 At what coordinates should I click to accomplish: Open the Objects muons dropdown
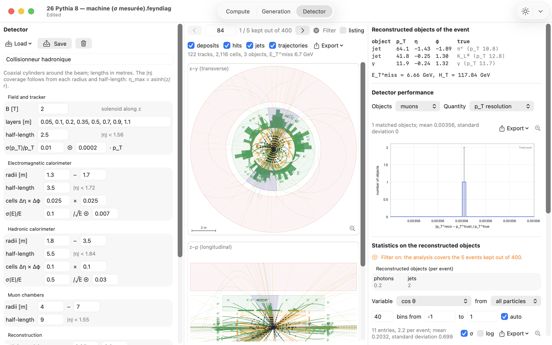pyautogui.click(x=418, y=106)
